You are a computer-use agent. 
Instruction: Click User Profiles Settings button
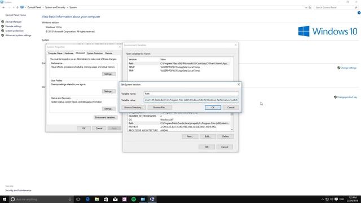point(108,91)
